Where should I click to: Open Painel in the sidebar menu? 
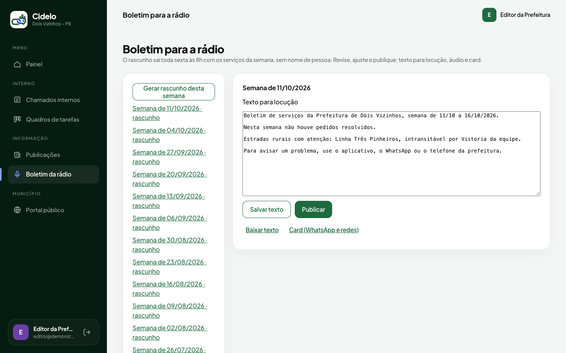(53, 64)
